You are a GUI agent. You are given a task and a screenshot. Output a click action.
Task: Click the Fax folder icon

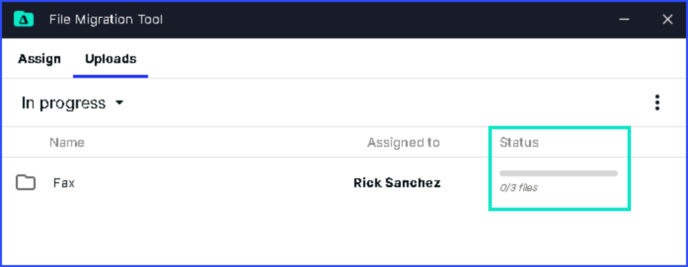tap(26, 183)
